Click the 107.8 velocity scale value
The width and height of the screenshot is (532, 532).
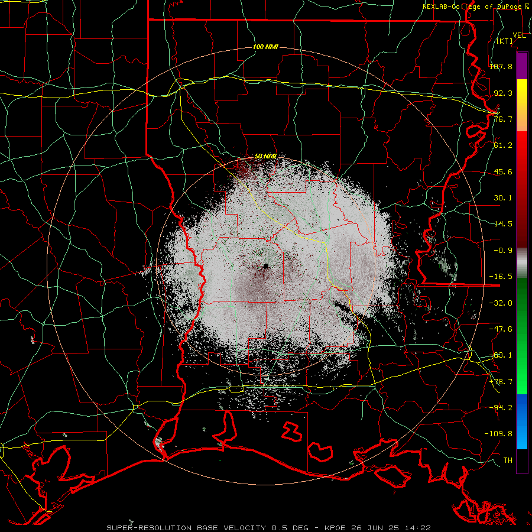tap(501, 66)
